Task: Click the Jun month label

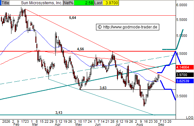Action: click(98, 124)
